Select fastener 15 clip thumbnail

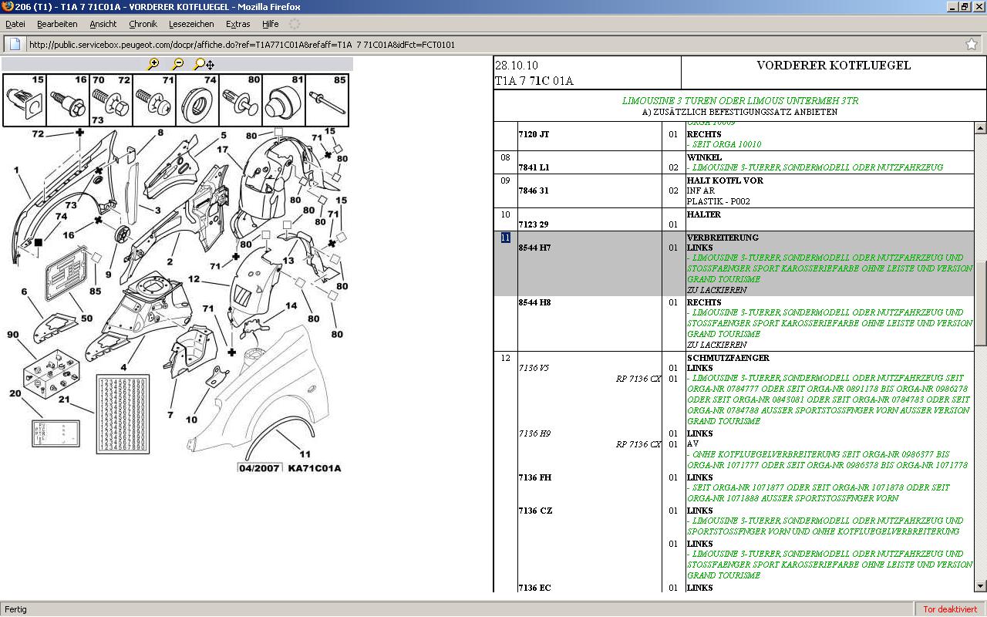(25, 100)
